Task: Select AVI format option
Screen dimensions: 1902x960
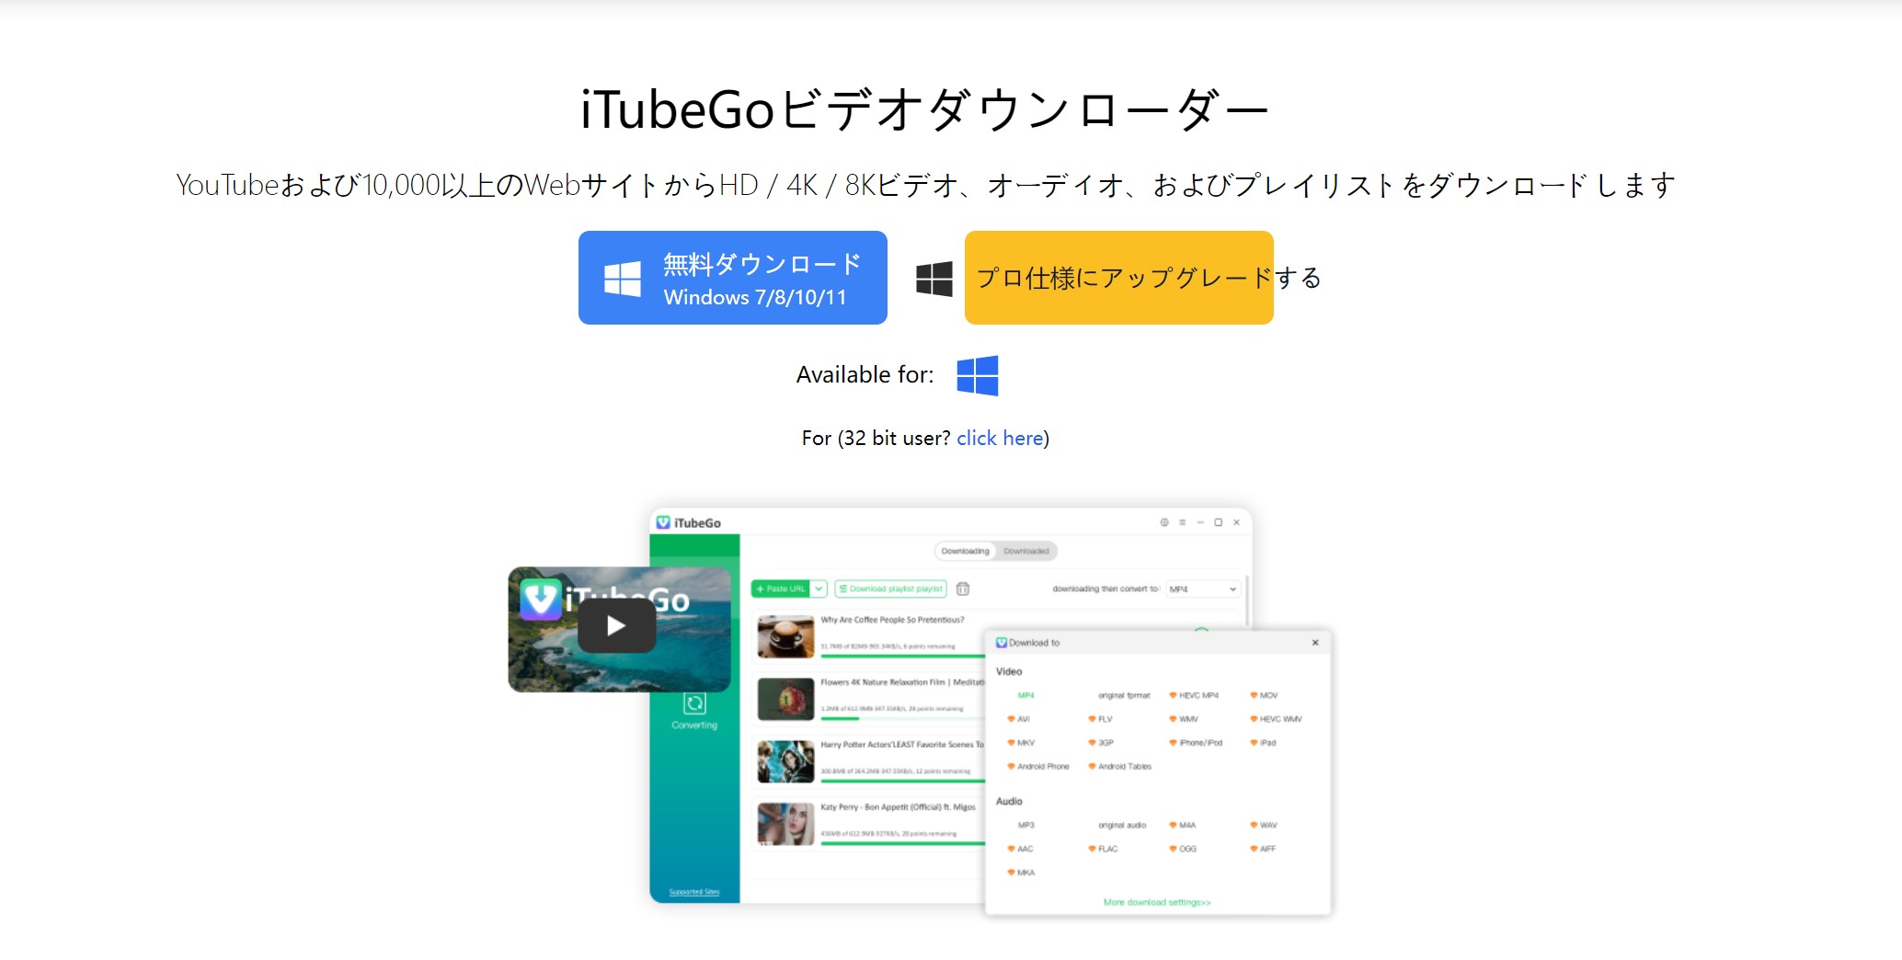Action: [x=1019, y=719]
